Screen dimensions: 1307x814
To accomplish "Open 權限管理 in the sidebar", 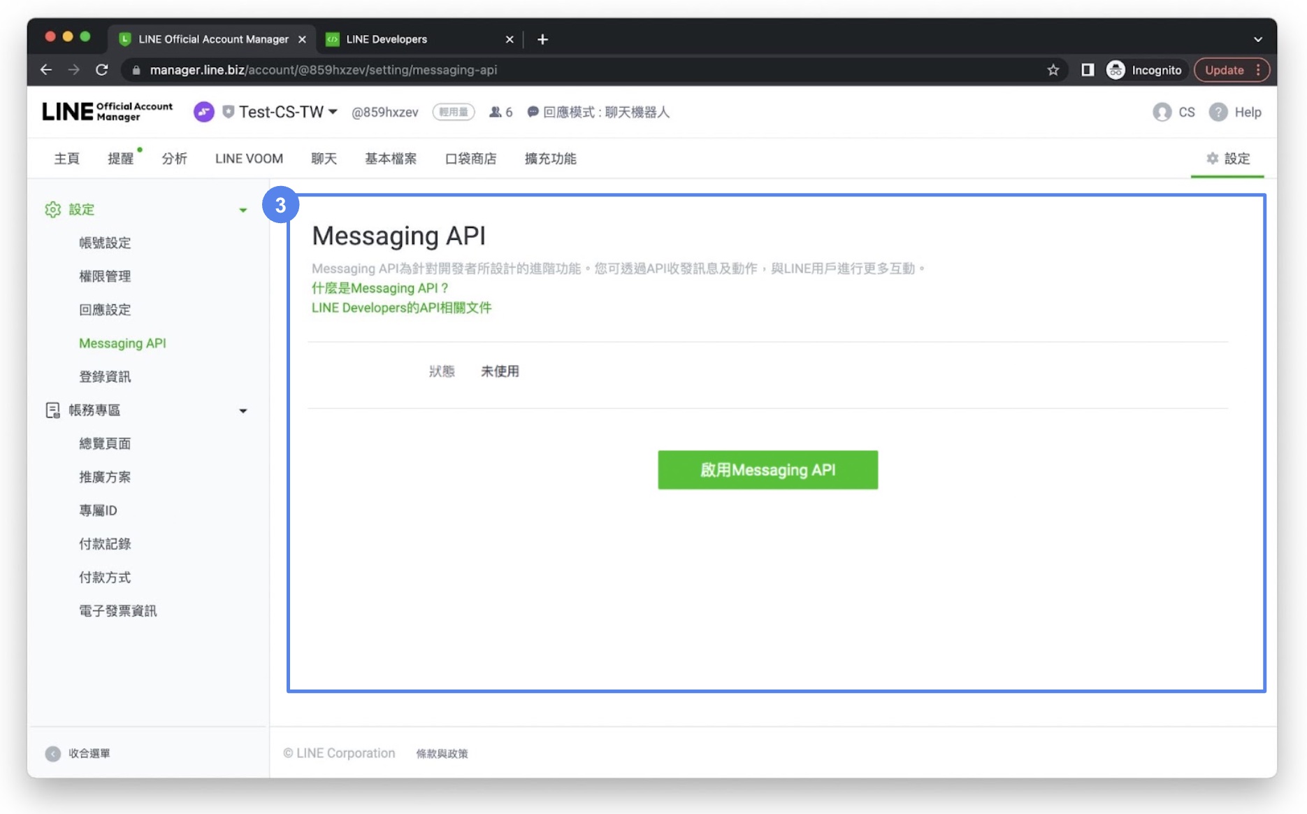I will (105, 276).
